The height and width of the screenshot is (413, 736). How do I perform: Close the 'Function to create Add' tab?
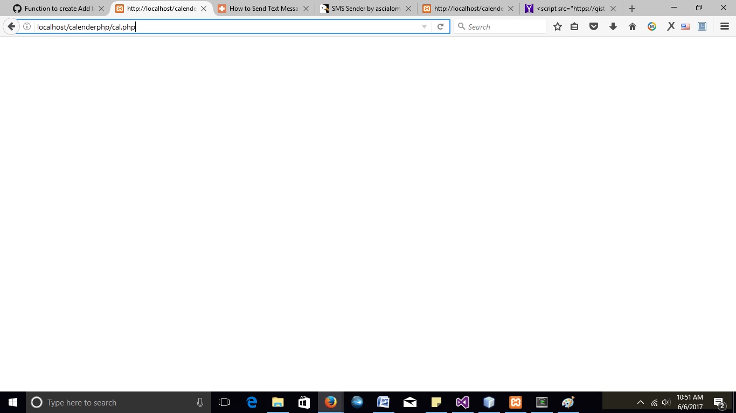point(101,9)
